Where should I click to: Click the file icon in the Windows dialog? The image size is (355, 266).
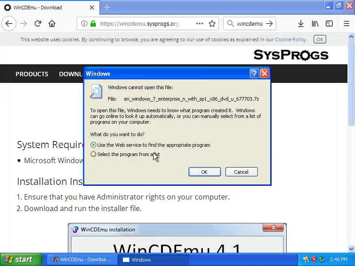pos(96,91)
